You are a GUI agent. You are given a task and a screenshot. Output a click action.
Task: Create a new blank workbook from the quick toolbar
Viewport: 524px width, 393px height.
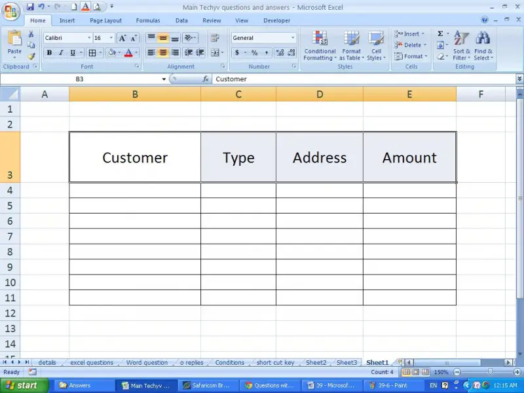74,7
